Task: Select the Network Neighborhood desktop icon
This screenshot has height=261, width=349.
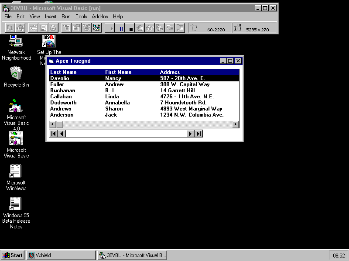Action: 16,42
